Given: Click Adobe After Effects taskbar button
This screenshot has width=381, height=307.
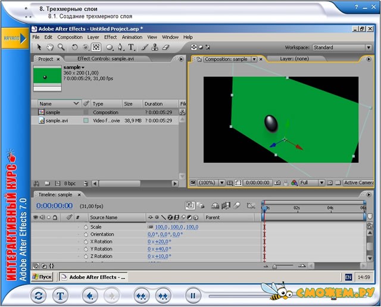Looking at the screenshot, I should (x=93, y=277).
